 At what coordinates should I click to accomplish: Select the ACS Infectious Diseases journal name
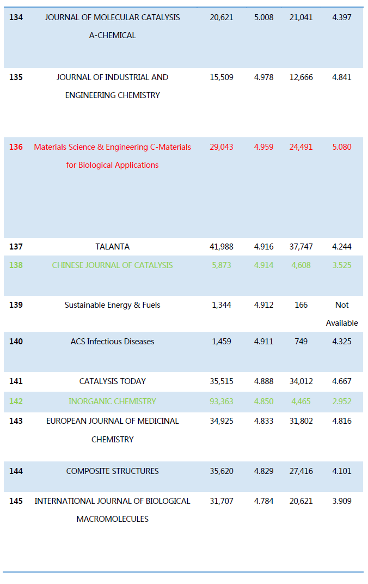click(112, 342)
